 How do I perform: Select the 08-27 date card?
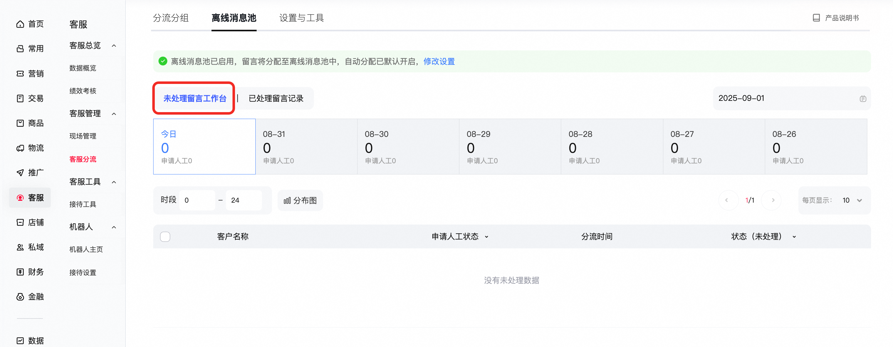714,147
